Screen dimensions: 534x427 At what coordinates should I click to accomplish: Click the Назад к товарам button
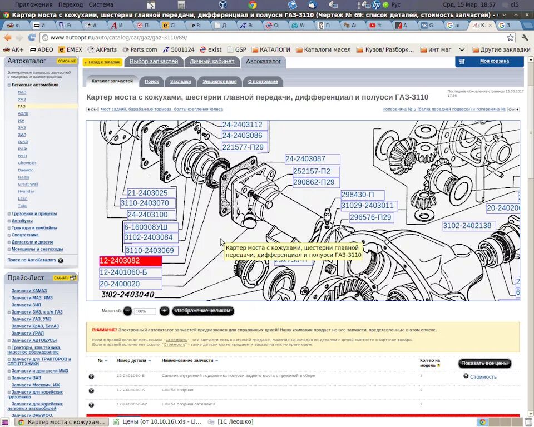[102, 62]
